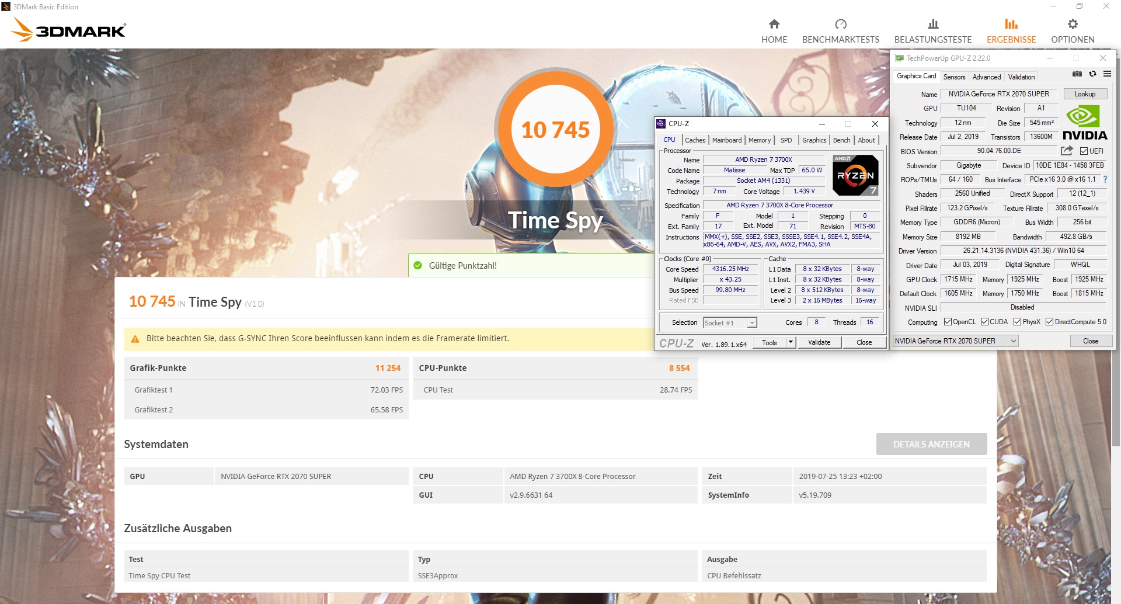The height and width of the screenshot is (604, 1121).
Task: Click the 3DMark Basic Edition title bar icon
Action: 6,6
